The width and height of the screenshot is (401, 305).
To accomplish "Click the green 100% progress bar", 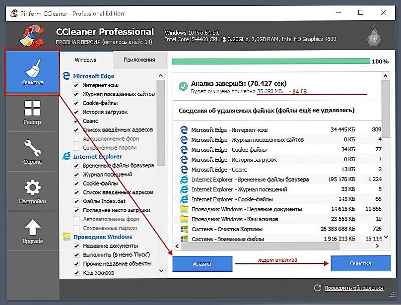I will tap(271, 61).
